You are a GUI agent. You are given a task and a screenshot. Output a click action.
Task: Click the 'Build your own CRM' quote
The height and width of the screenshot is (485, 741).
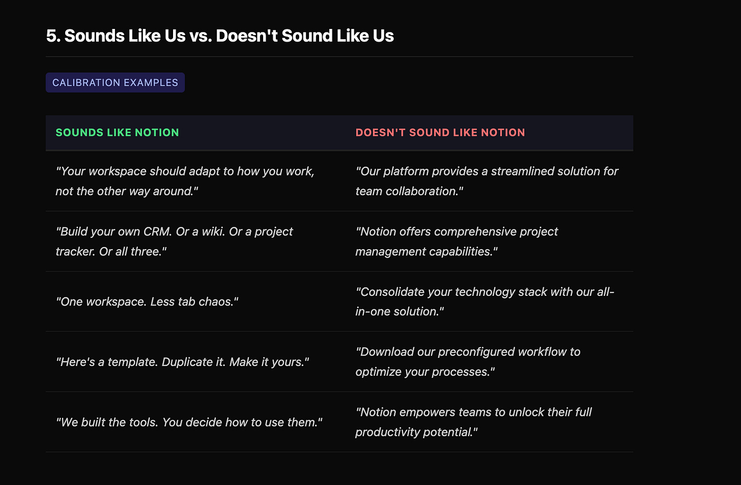[x=174, y=232]
